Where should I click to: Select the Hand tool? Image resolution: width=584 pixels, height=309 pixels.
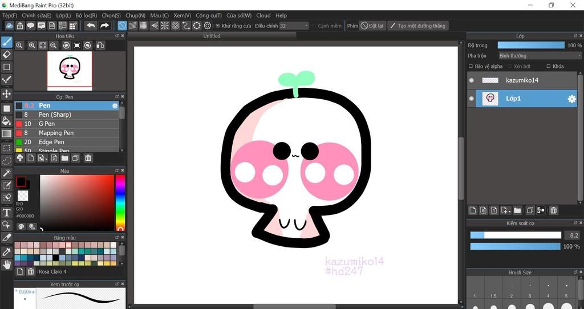(x=6, y=265)
